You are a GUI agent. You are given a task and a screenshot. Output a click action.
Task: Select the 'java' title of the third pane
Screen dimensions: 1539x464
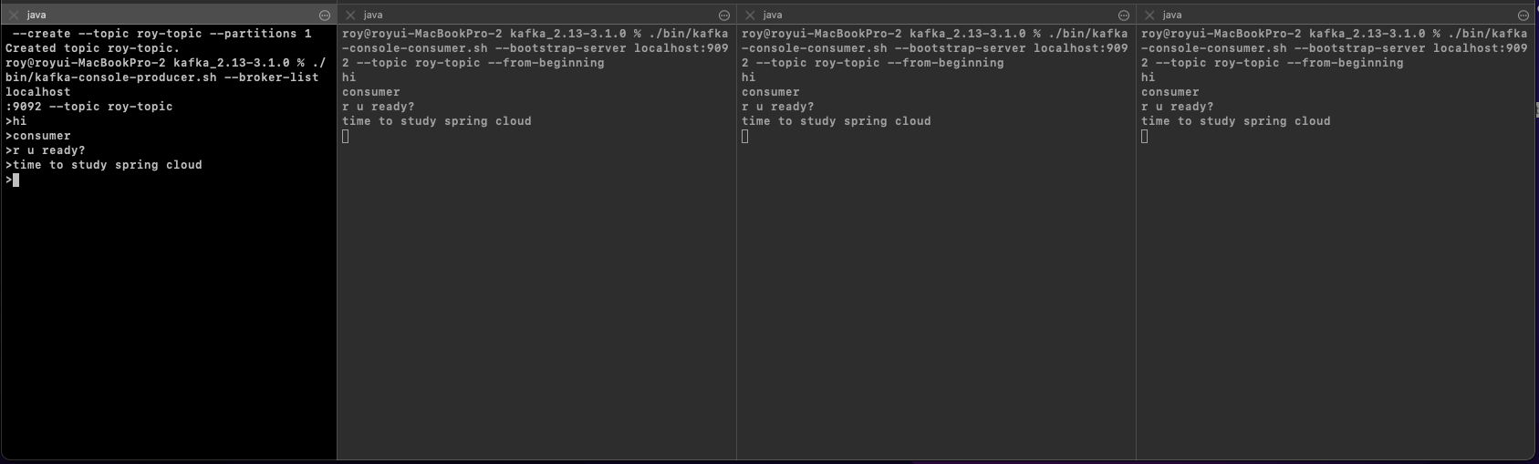773,15
